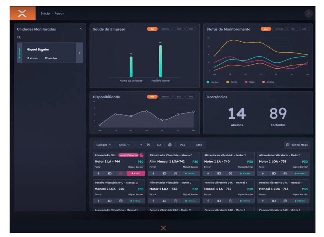Viewport: 324px width, 237px height.
Task: Click the maintenance tools filter icon
Action: pos(148,145)
